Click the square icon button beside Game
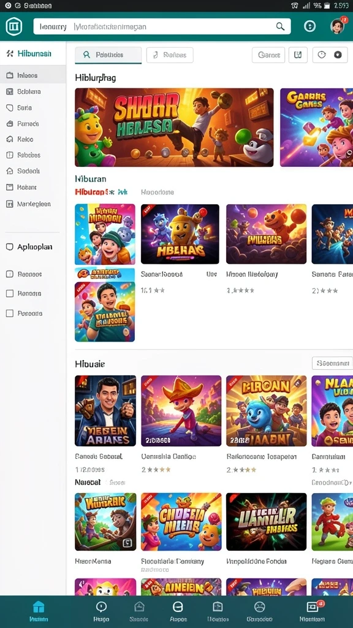The height and width of the screenshot is (628, 353). [298, 55]
